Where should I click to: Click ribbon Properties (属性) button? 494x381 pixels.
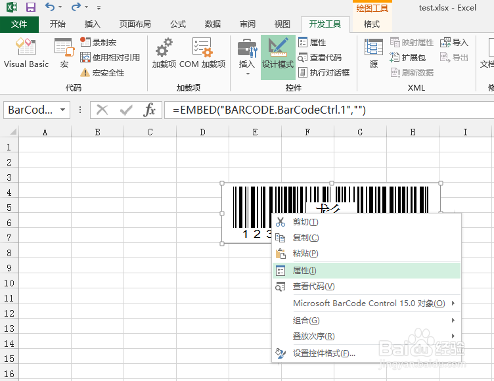pyautogui.click(x=312, y=42)
